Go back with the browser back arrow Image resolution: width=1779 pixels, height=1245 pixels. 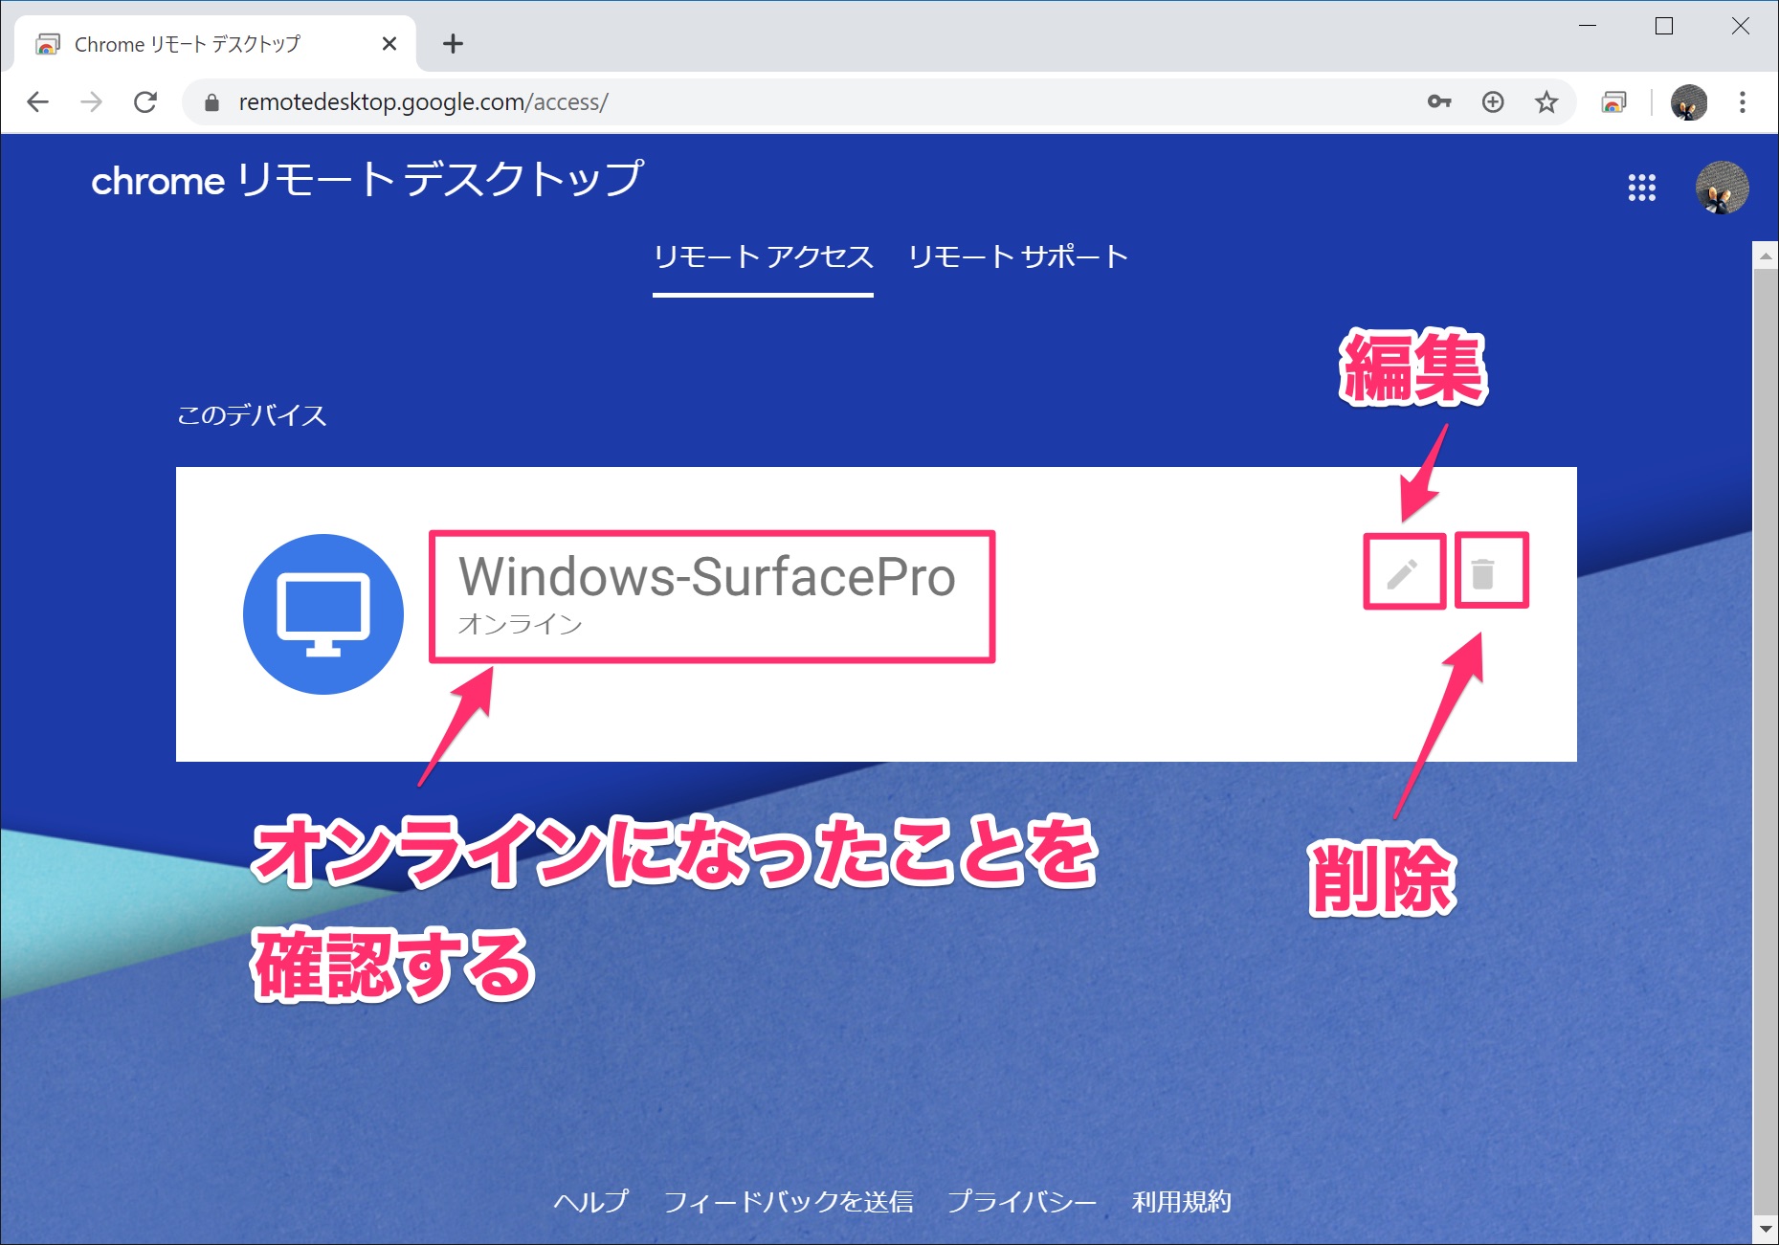click(37, 101)
